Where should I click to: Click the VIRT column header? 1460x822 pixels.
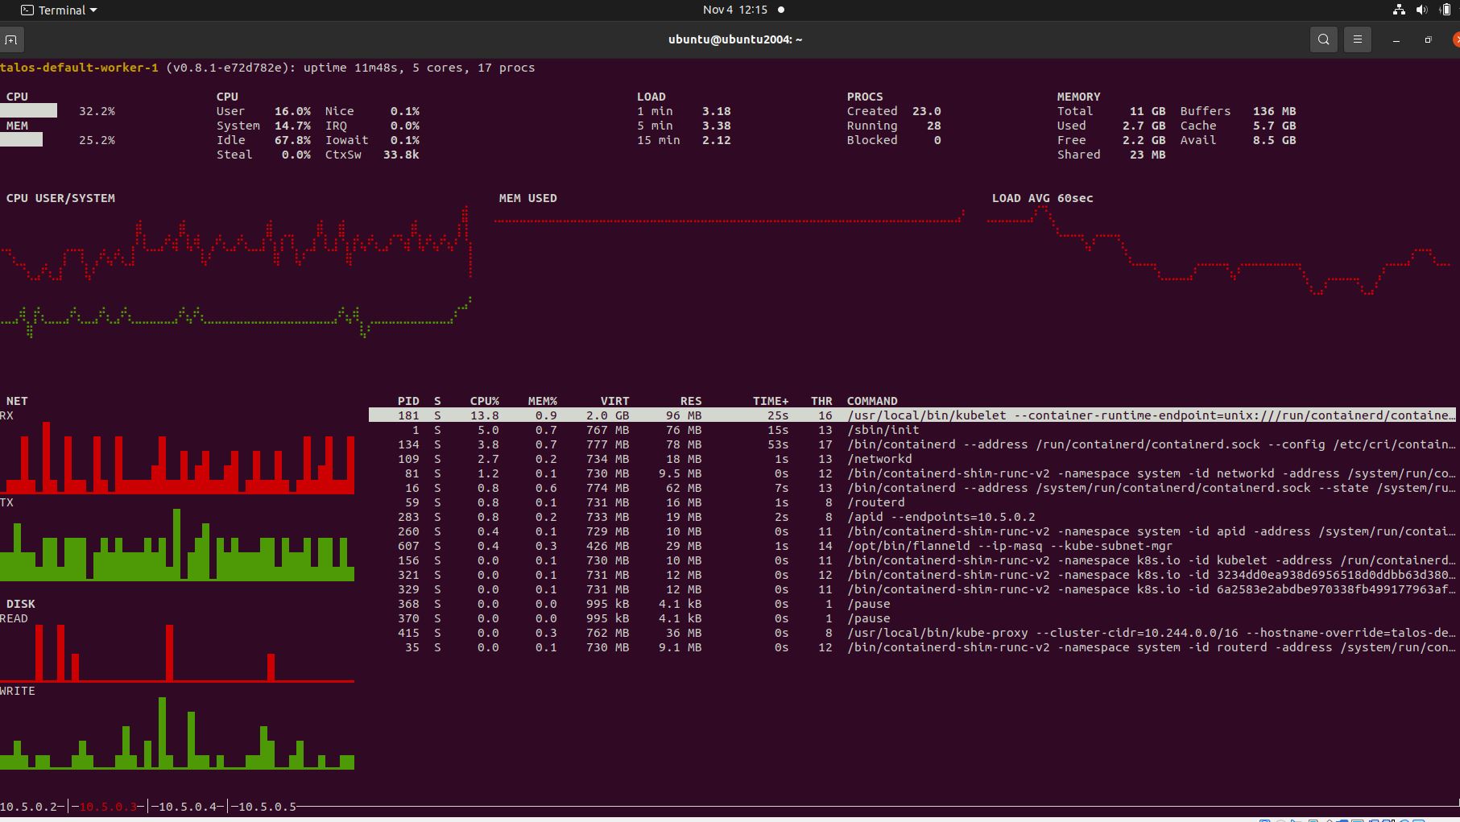click(614, 401)
